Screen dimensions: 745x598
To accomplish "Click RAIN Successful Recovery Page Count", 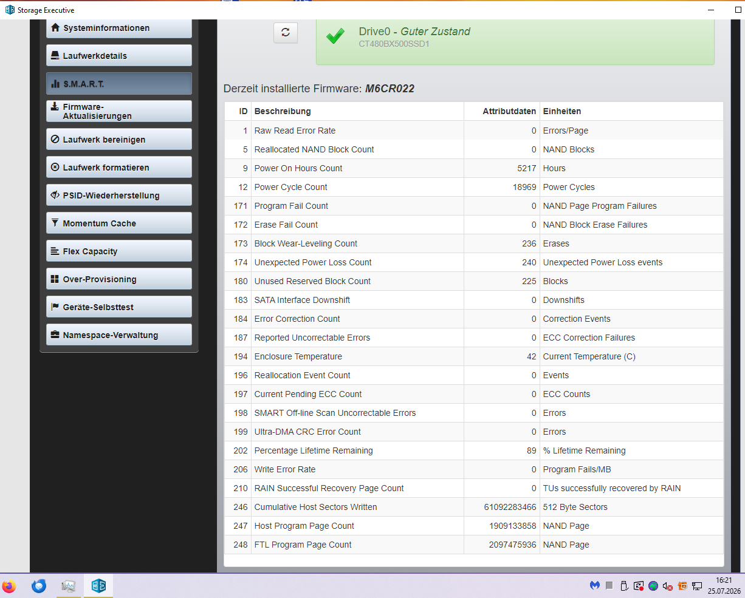I will coord(329,488).
